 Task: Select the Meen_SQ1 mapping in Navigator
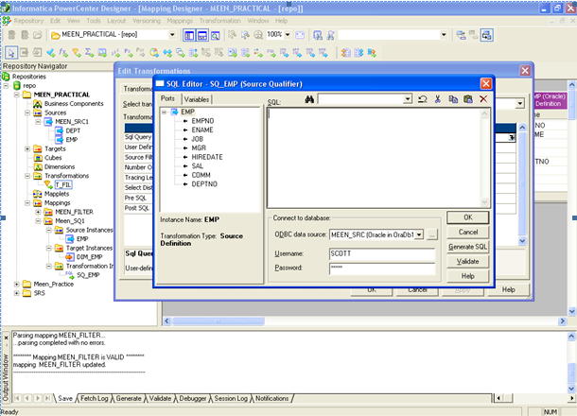(x=70, y=221)
